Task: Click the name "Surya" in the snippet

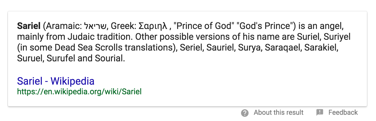Action: (248, 48)
